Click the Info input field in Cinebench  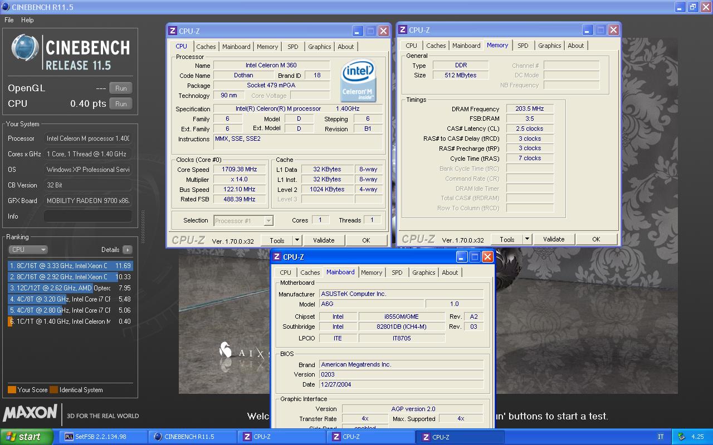[x=88, y=216]
